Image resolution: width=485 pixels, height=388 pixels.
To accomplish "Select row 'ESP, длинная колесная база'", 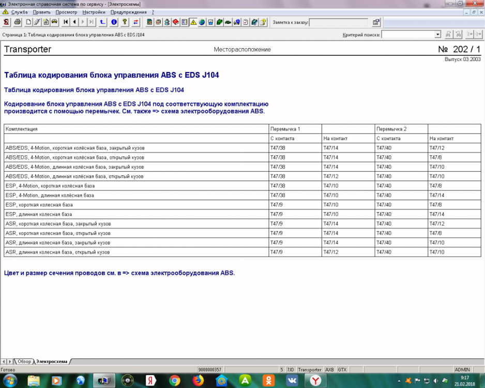I will coord(242,214).
